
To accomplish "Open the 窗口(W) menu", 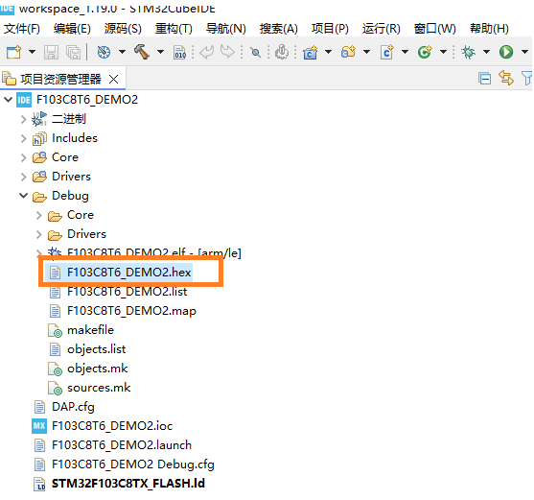I will click(x=434, y=29).
